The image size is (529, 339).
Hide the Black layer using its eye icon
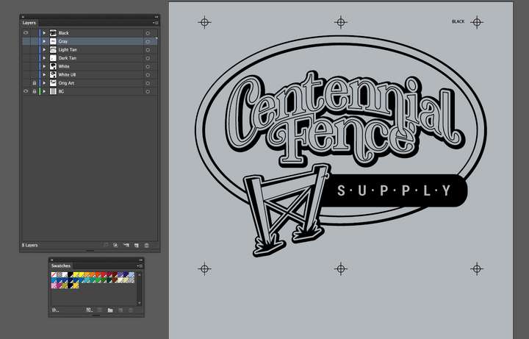26,33
